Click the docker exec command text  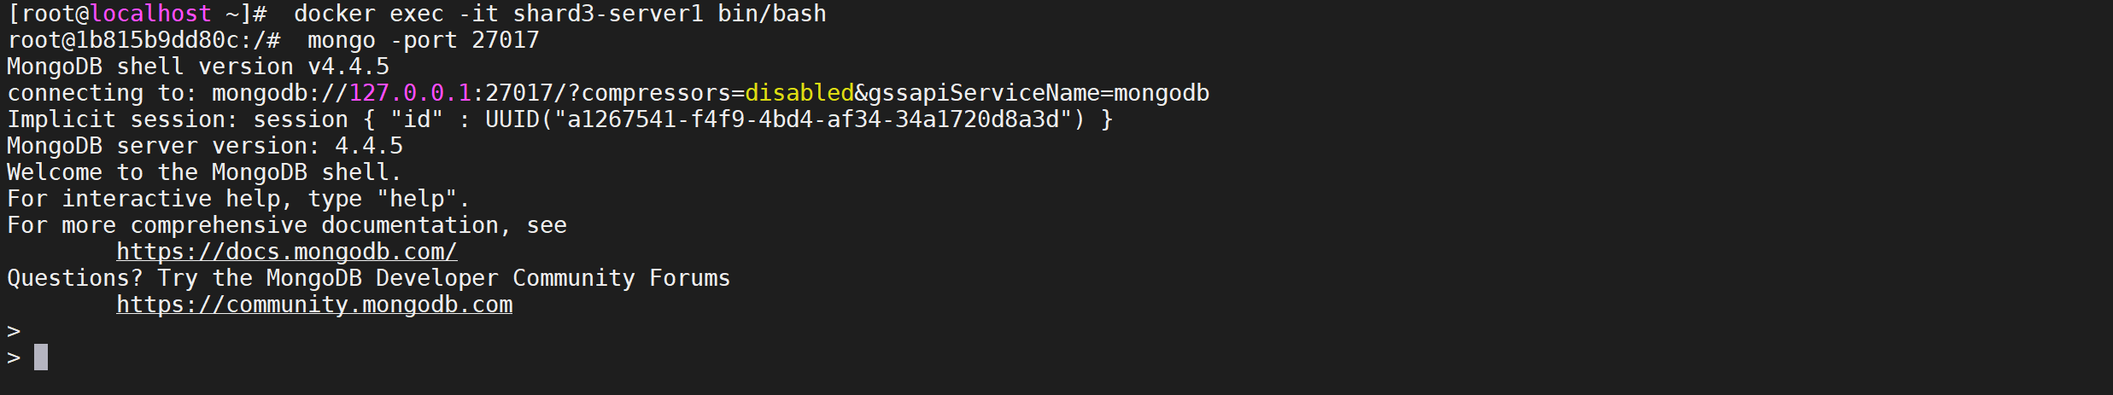tap(367, 14)
